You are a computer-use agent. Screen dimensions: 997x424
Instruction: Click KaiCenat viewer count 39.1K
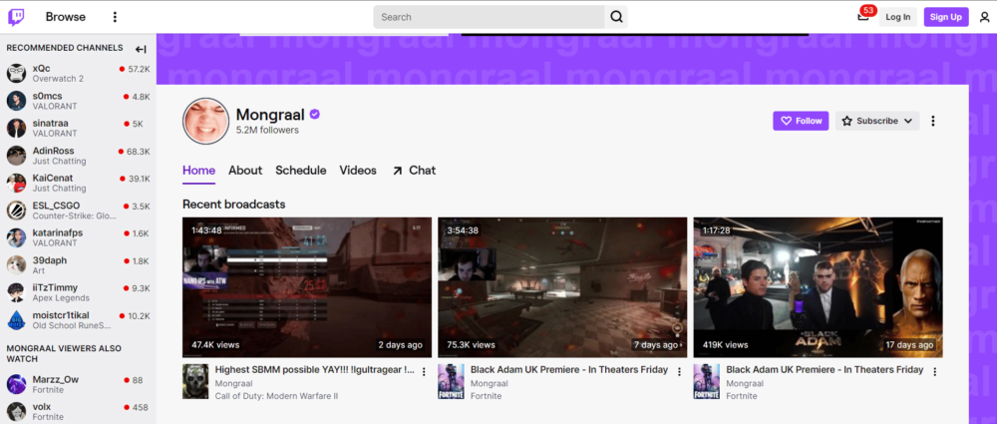140,179
